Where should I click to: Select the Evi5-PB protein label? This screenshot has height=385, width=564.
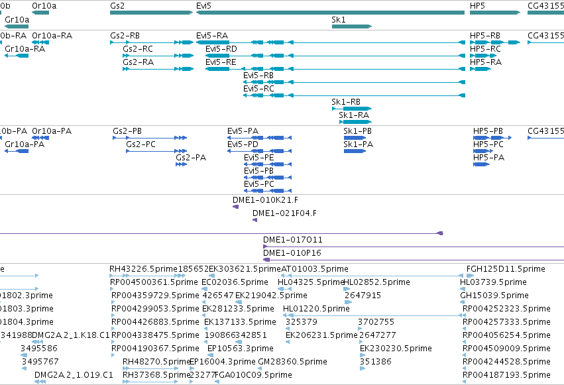point(258,171)
